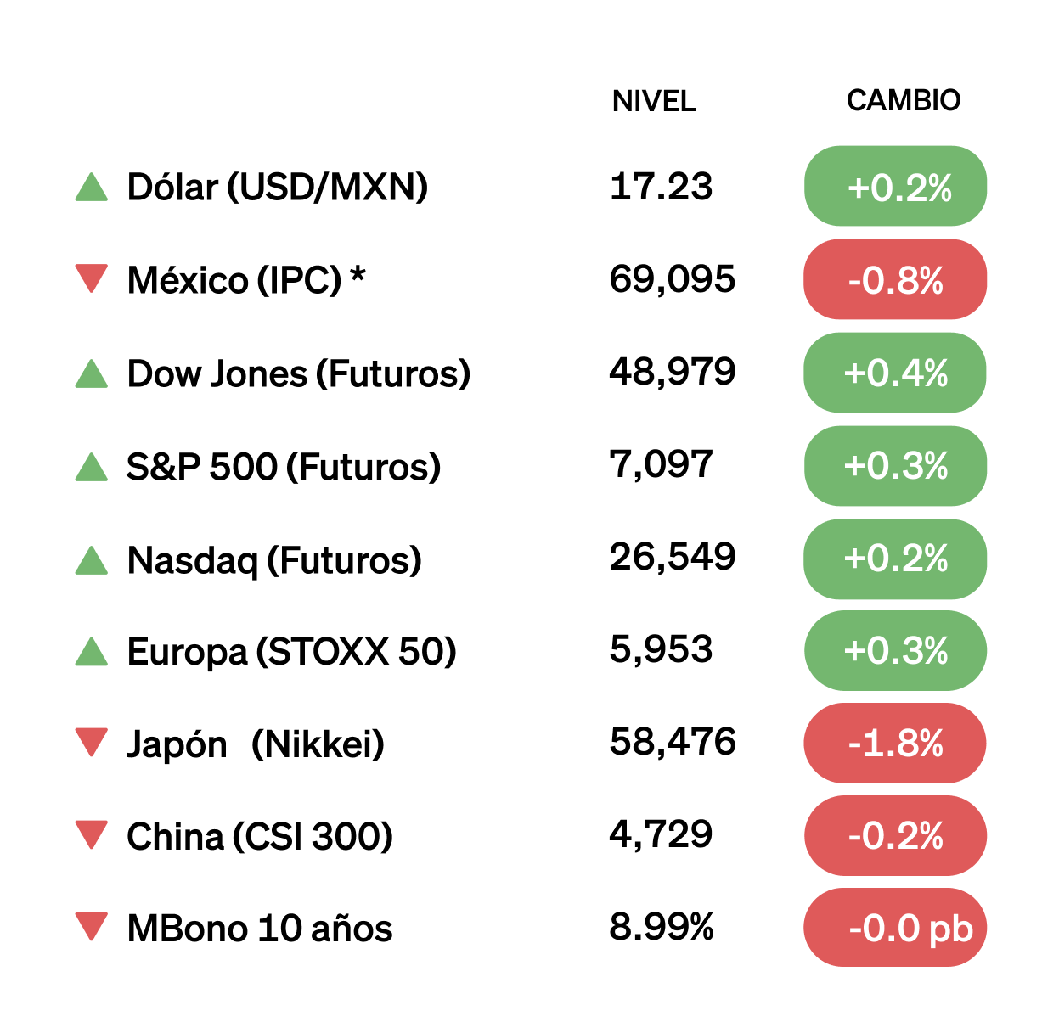
Task: Open the Nasdaq (Futuros) label
Action: (274, 560)
